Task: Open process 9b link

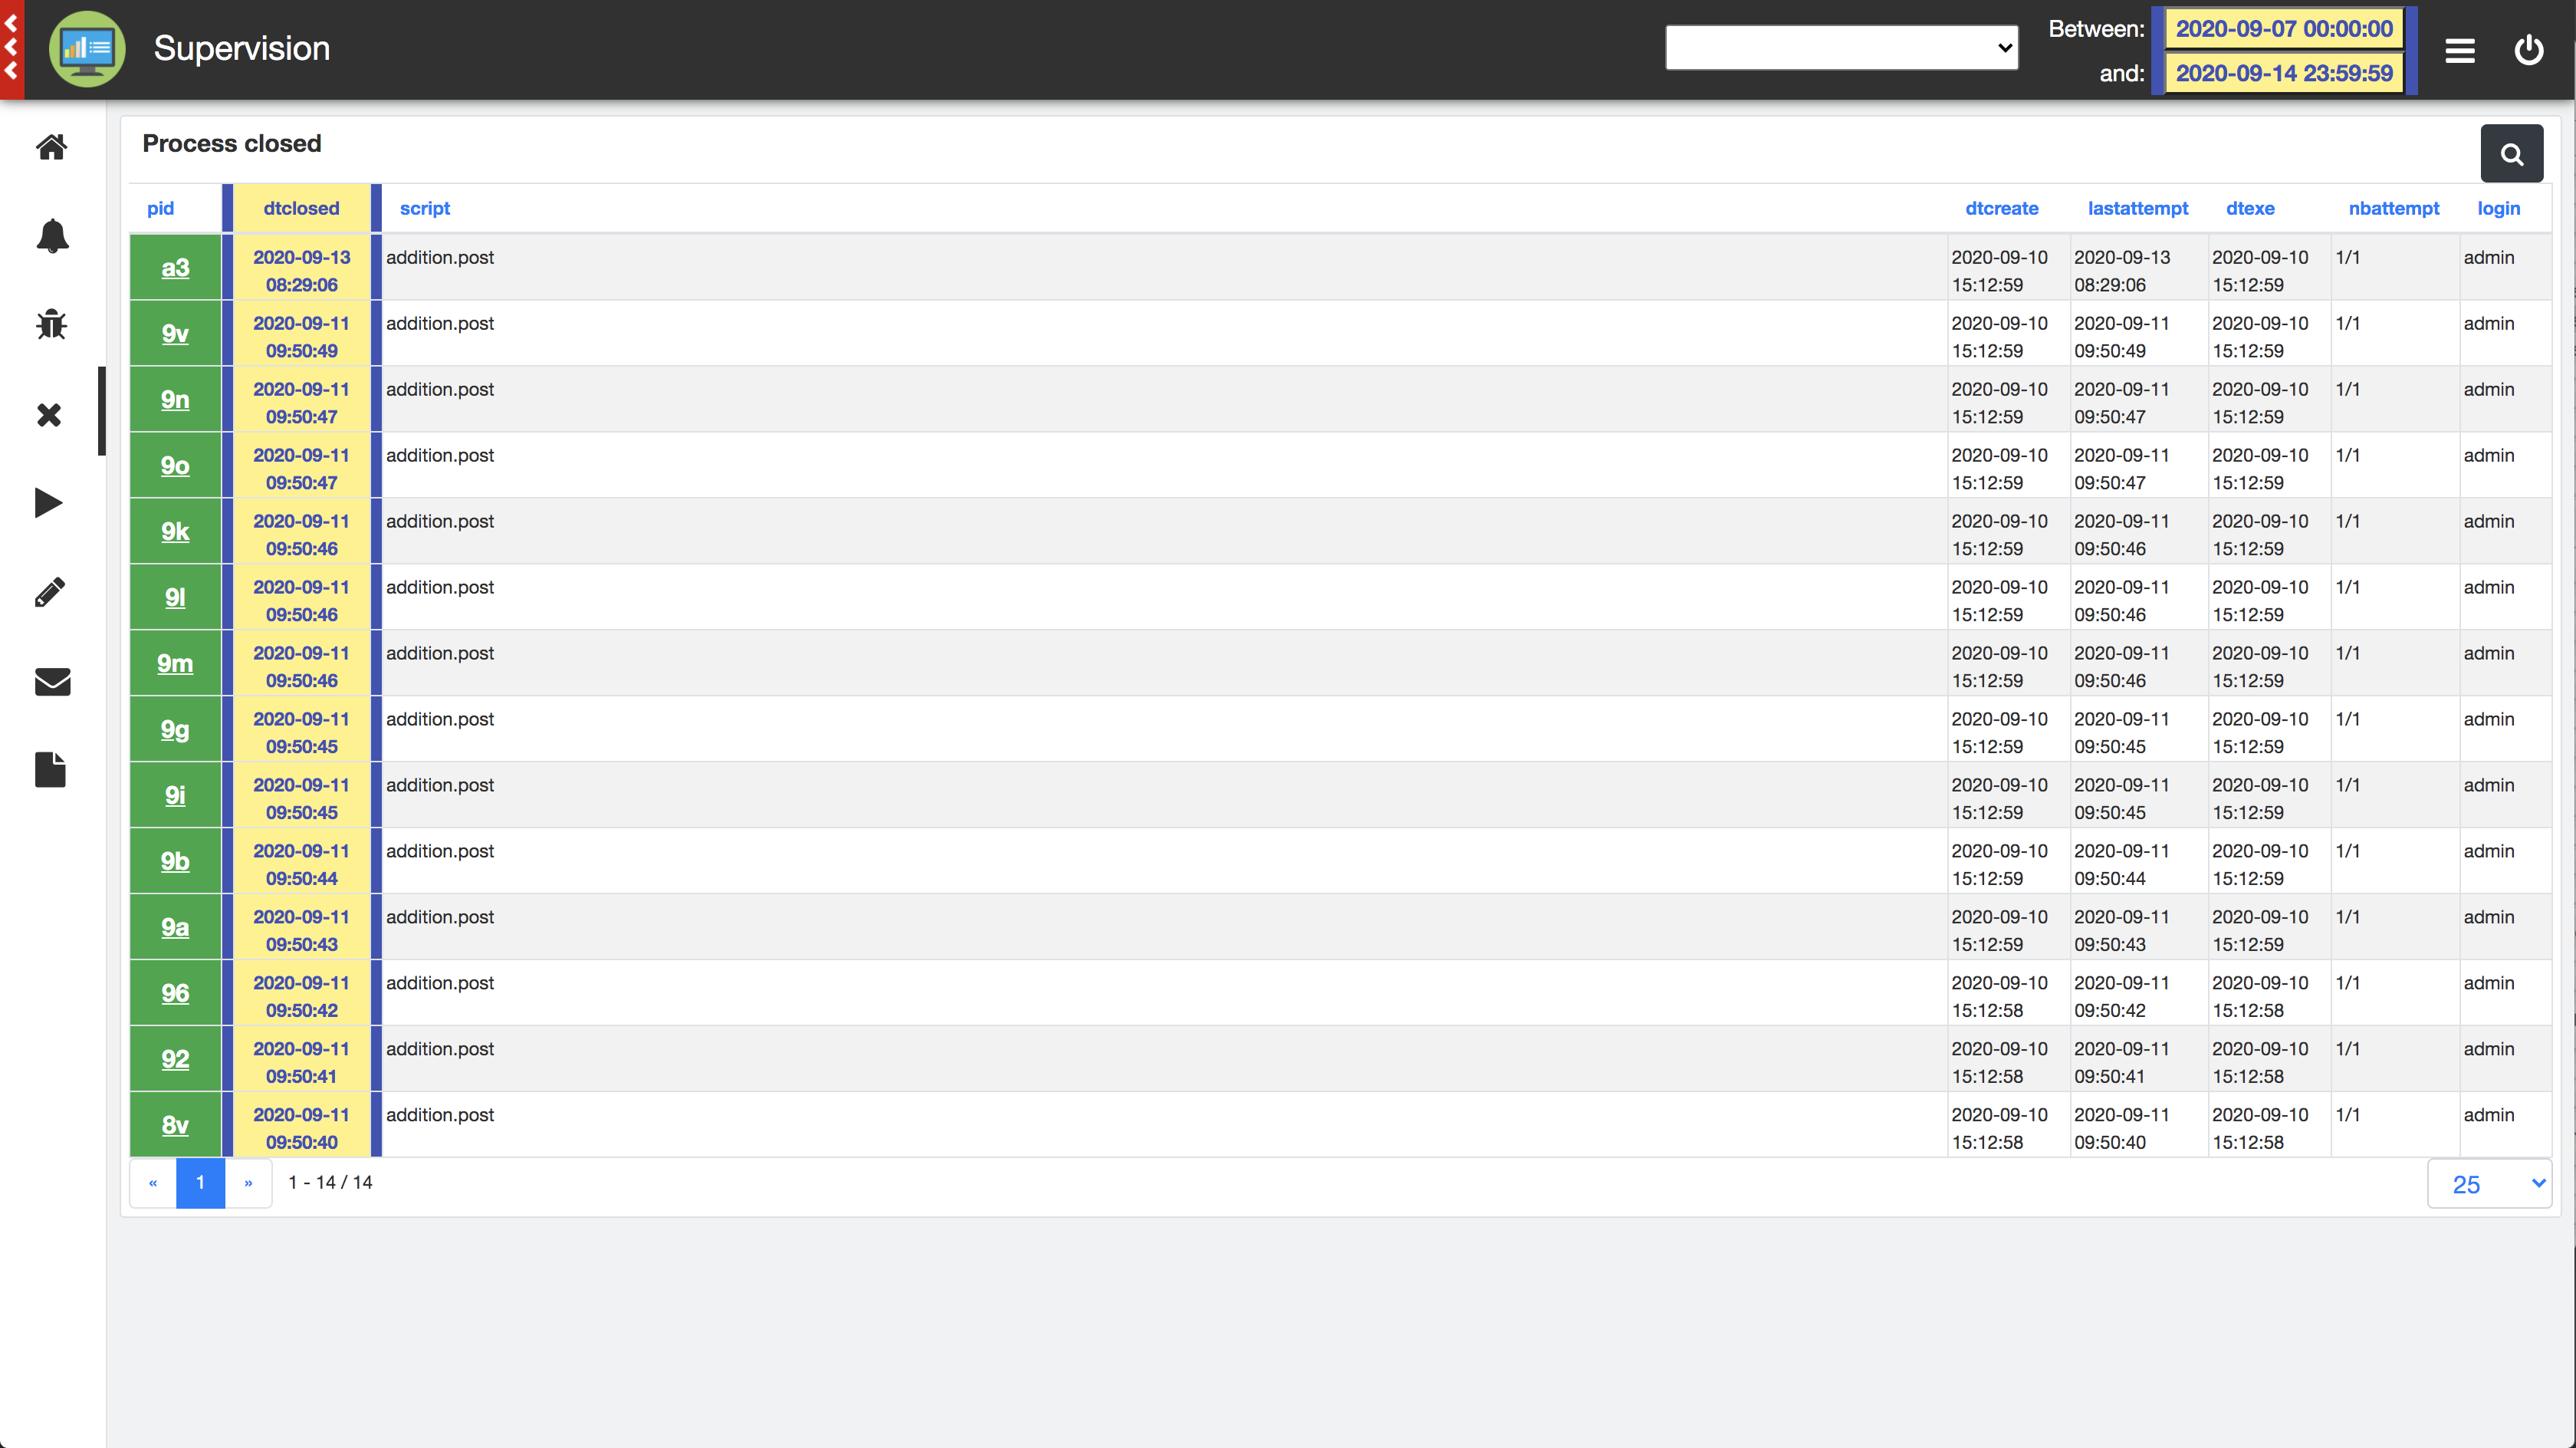Action: coord(175,861)
